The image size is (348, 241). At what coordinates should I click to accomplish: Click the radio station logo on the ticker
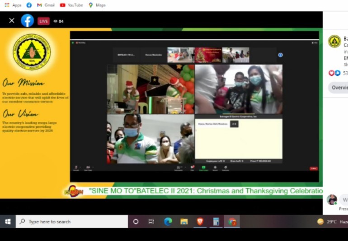[x=74, y=190]
